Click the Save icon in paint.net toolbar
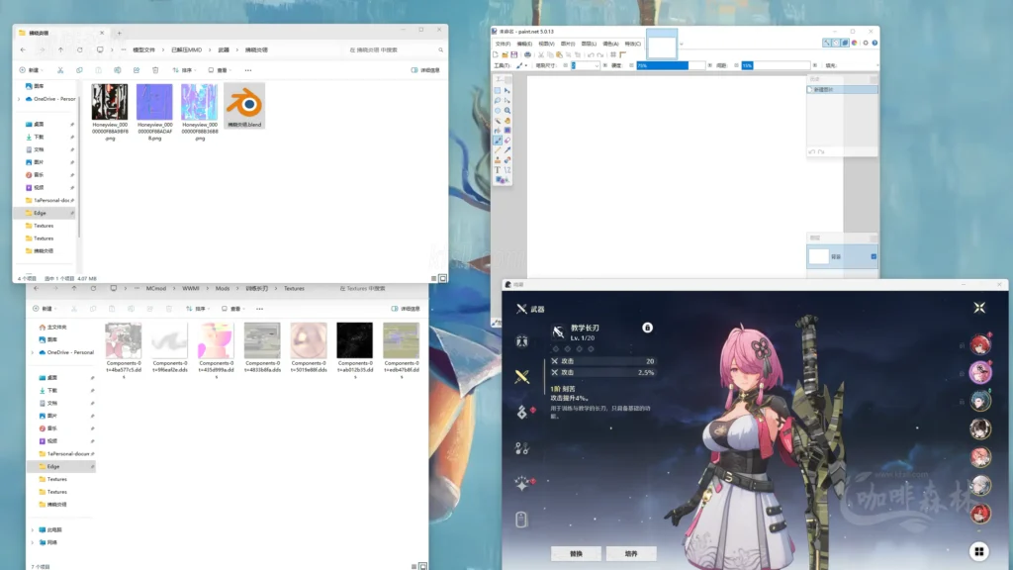The height and width of the screenshot is (570, 1013). 513,55
